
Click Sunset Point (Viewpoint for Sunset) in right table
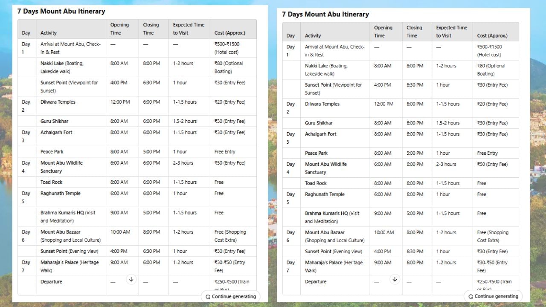click(x=334, y=89)
